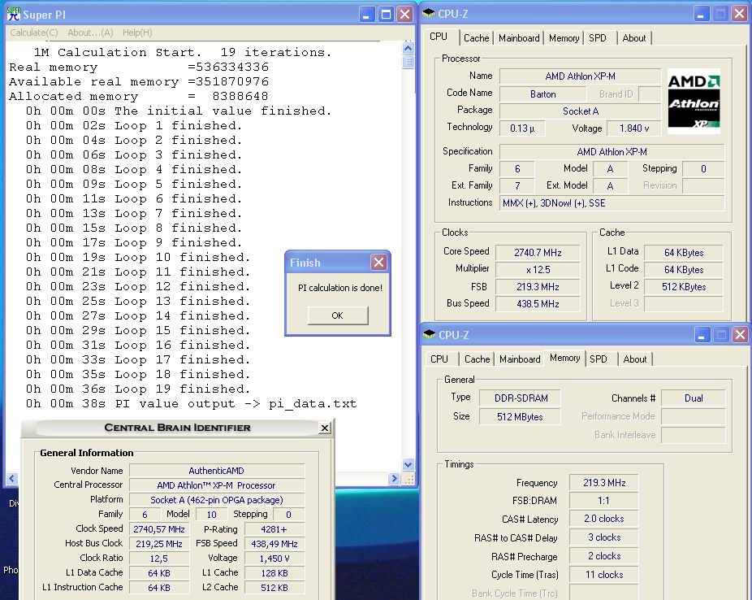The height and width of the screenshot is (600, 752).
Task: Click the Cycle Time (Tras) value 11 clocks
Action: tap(604, 575)
